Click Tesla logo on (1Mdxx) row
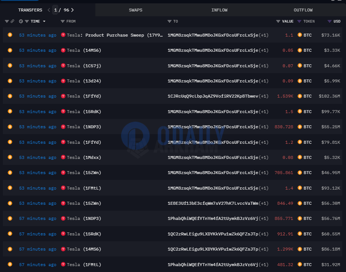The image size is (346, 272). point(63,157)
